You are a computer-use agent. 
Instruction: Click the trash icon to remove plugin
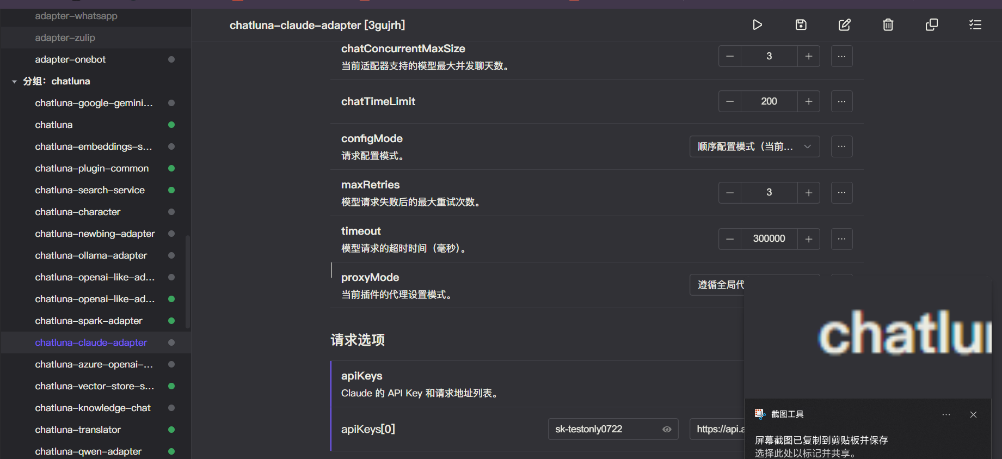[888, 25]
